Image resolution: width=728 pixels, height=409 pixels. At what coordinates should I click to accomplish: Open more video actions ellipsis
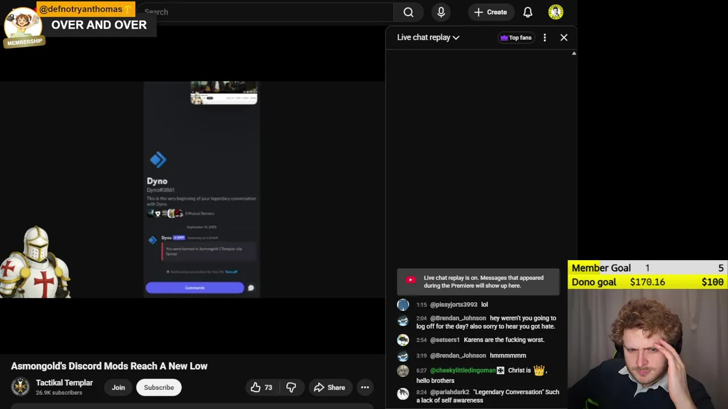[x=365, y=387]
